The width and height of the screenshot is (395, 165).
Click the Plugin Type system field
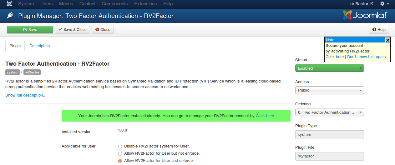tap(330, 135)
